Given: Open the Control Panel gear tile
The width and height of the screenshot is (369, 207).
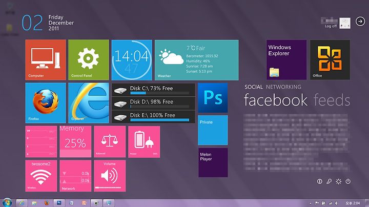Looking at the screenshot, I should [x=89, y=60].
